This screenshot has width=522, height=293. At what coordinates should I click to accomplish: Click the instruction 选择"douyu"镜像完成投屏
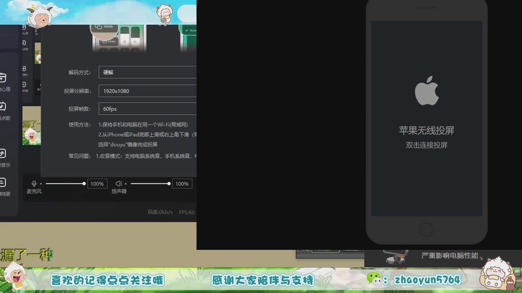[128, 145]
